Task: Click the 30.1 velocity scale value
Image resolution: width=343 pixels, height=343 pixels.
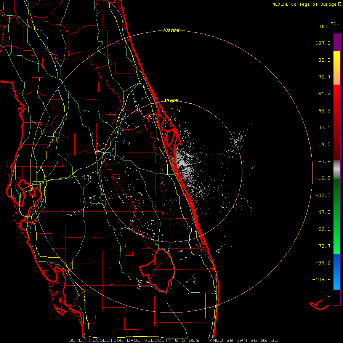Action: pyautogui.click(x=324, y=128)
